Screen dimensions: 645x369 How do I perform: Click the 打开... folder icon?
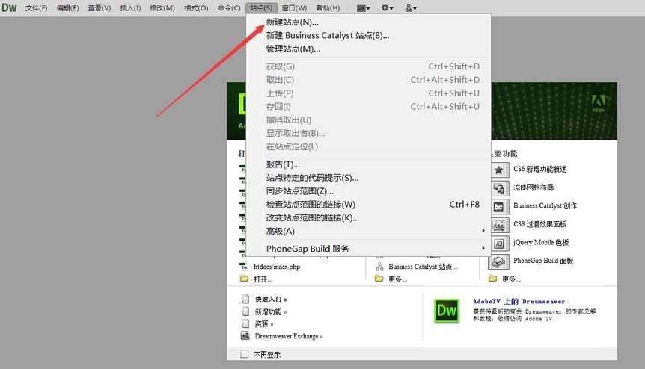(x=244, y=279)
